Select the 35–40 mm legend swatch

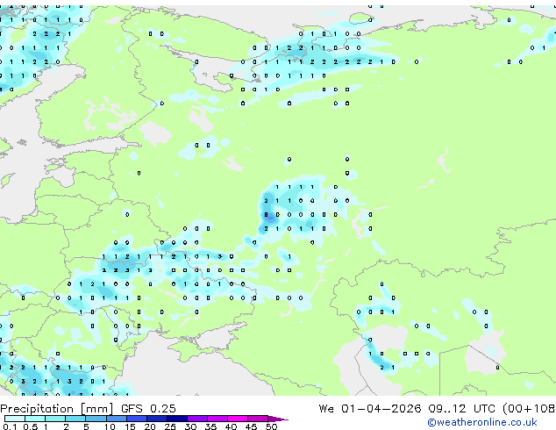click(x=217, y=419)
